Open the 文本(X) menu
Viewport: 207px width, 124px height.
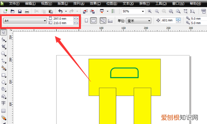click(128, 3)
